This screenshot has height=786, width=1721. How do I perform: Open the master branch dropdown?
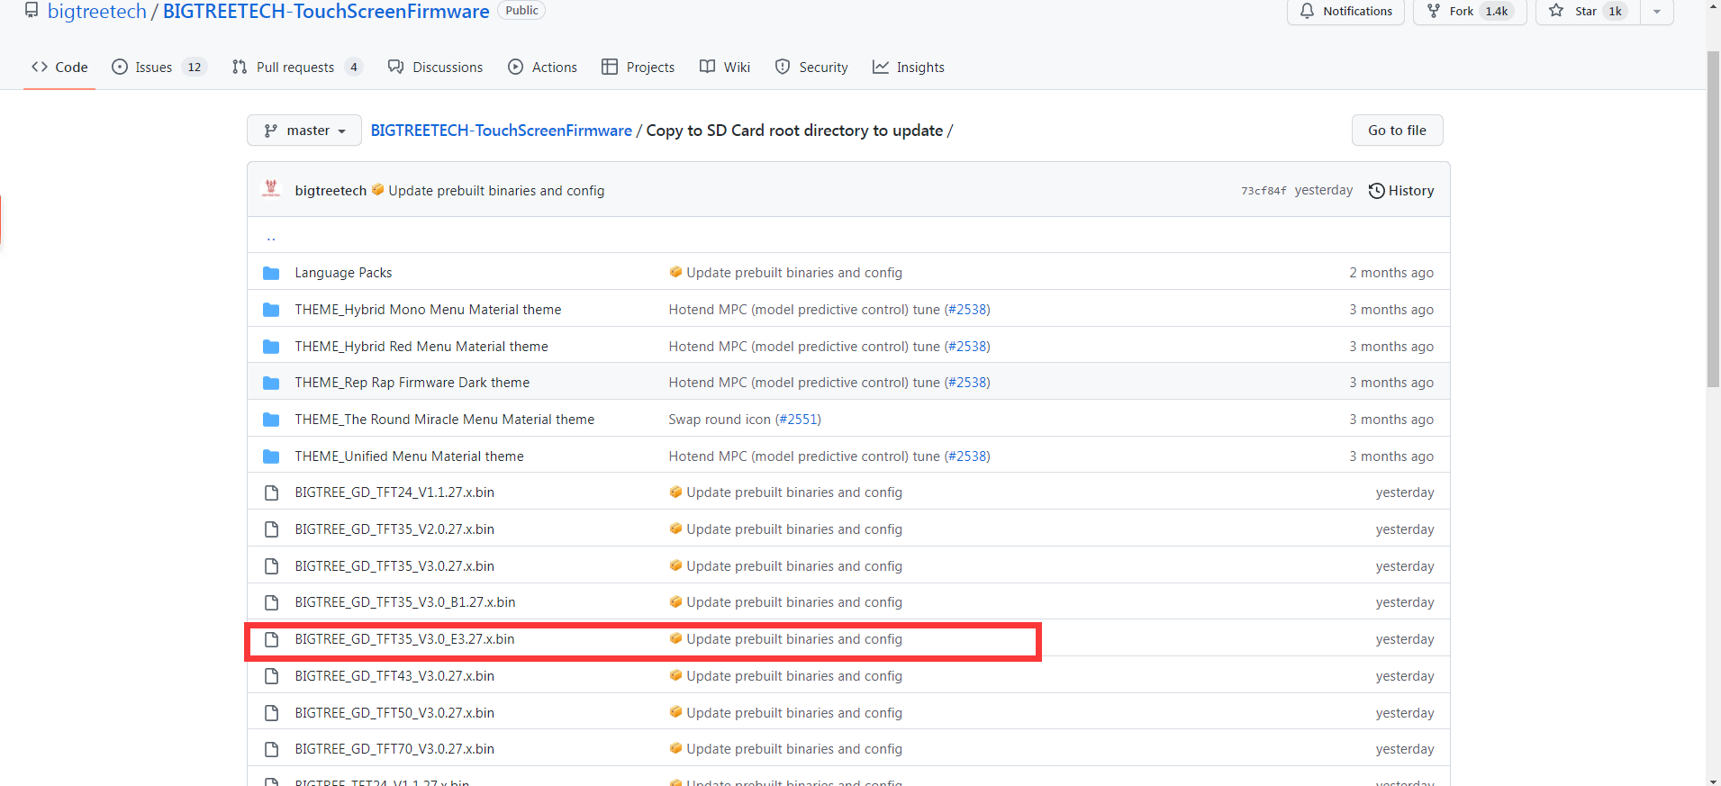[x=304, y=131]
